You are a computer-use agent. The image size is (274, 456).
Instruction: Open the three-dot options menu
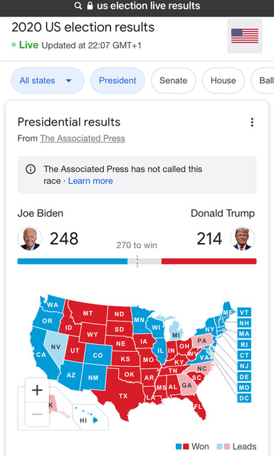252,122
